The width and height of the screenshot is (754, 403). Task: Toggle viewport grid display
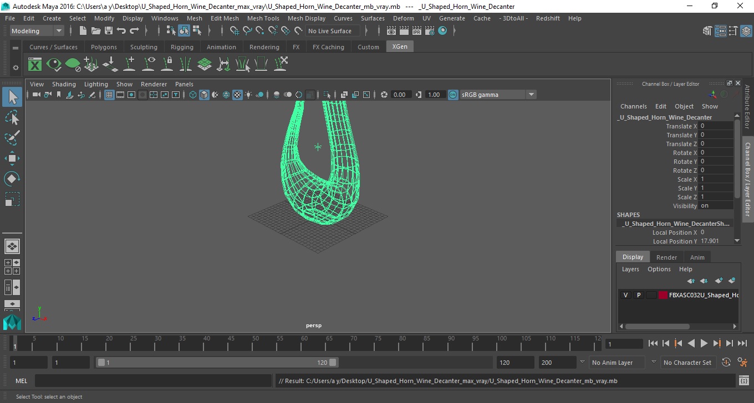[x=109, y=95]
